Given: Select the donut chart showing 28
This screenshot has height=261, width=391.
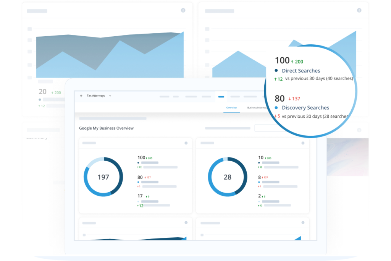Looking at the screenshot, I should point(228,177).
